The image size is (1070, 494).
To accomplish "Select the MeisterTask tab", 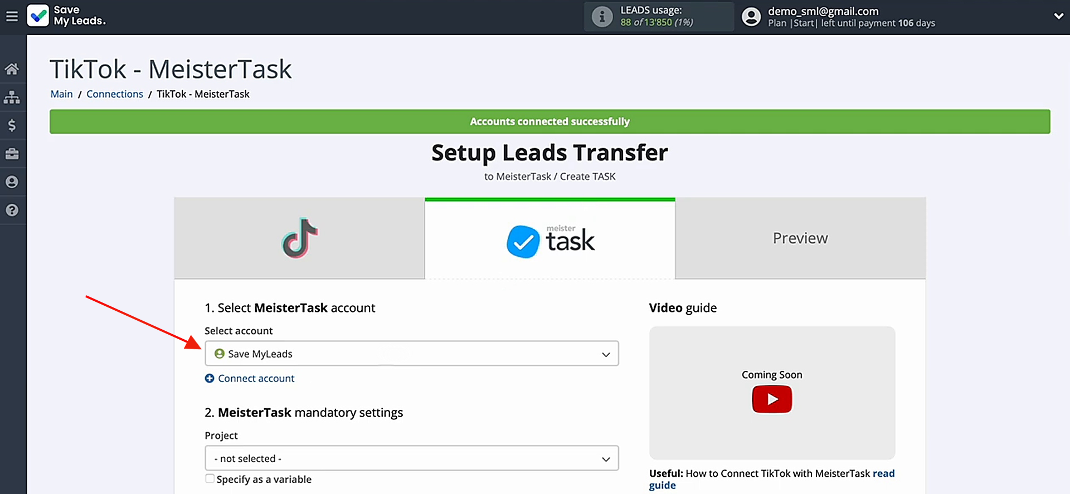I will pos(550,238).
